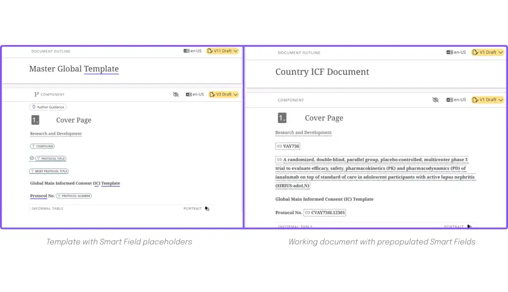
Task: Click the Protocol Number placeholder chip
Action: pos(74,196)
